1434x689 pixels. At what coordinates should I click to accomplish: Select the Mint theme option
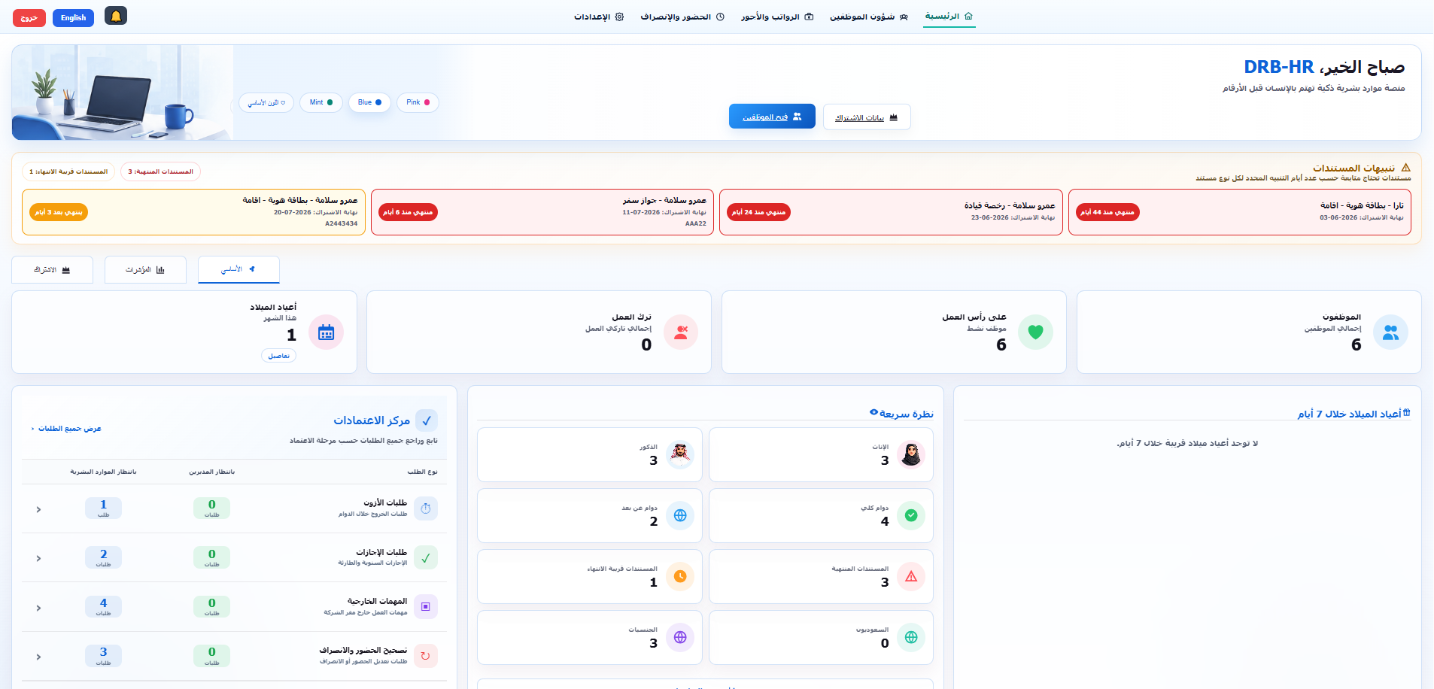tap(321, 102)
